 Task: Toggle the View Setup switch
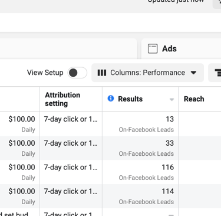77,73
